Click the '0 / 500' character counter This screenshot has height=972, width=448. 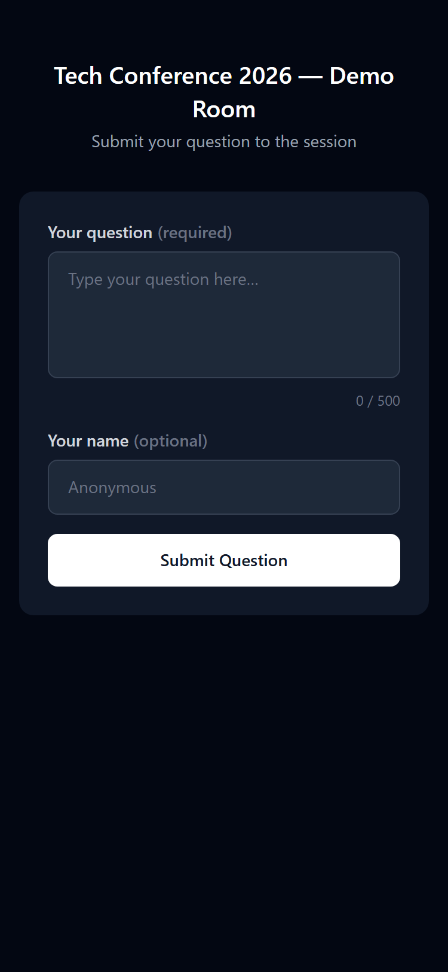point(378,400)
